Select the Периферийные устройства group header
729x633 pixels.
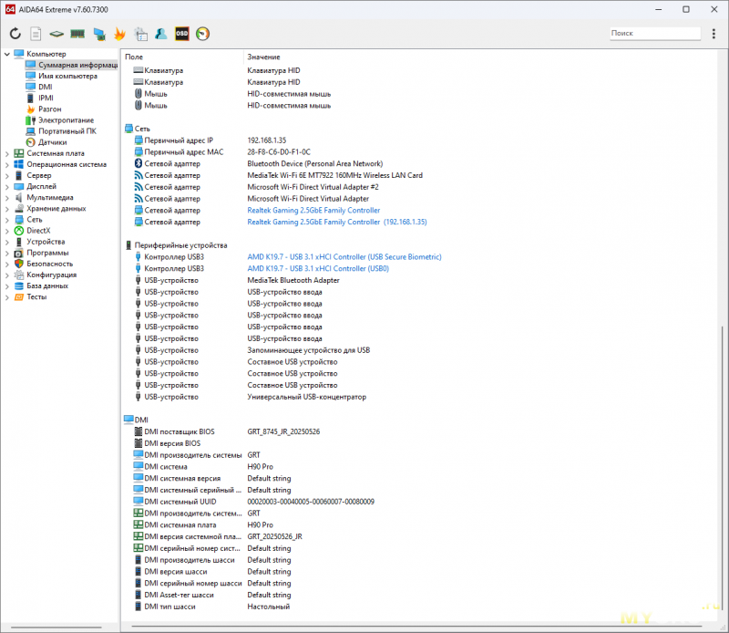coord(180,245)
